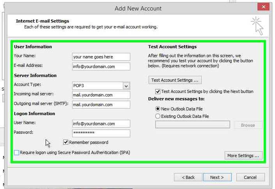Image resolution: width=275 pixels, height=189 pixels.
Task: Click the wizard cursor icon in header
Action: pos(257,25)
